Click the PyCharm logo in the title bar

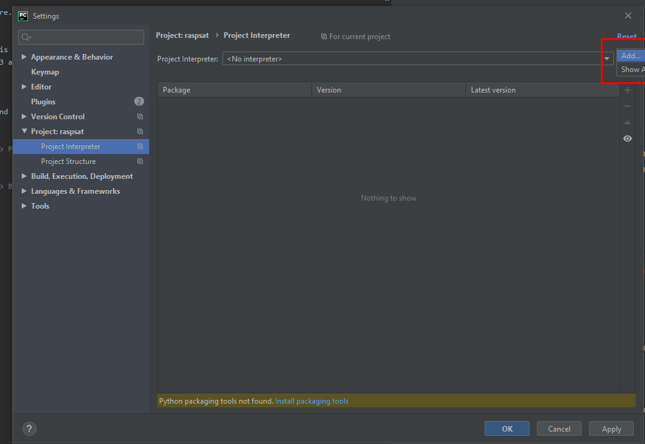[23, 16]
